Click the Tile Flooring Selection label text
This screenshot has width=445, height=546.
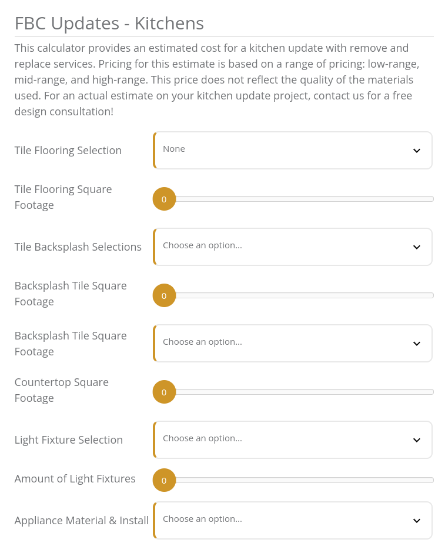pyautogui.click(x=68, y=151)
